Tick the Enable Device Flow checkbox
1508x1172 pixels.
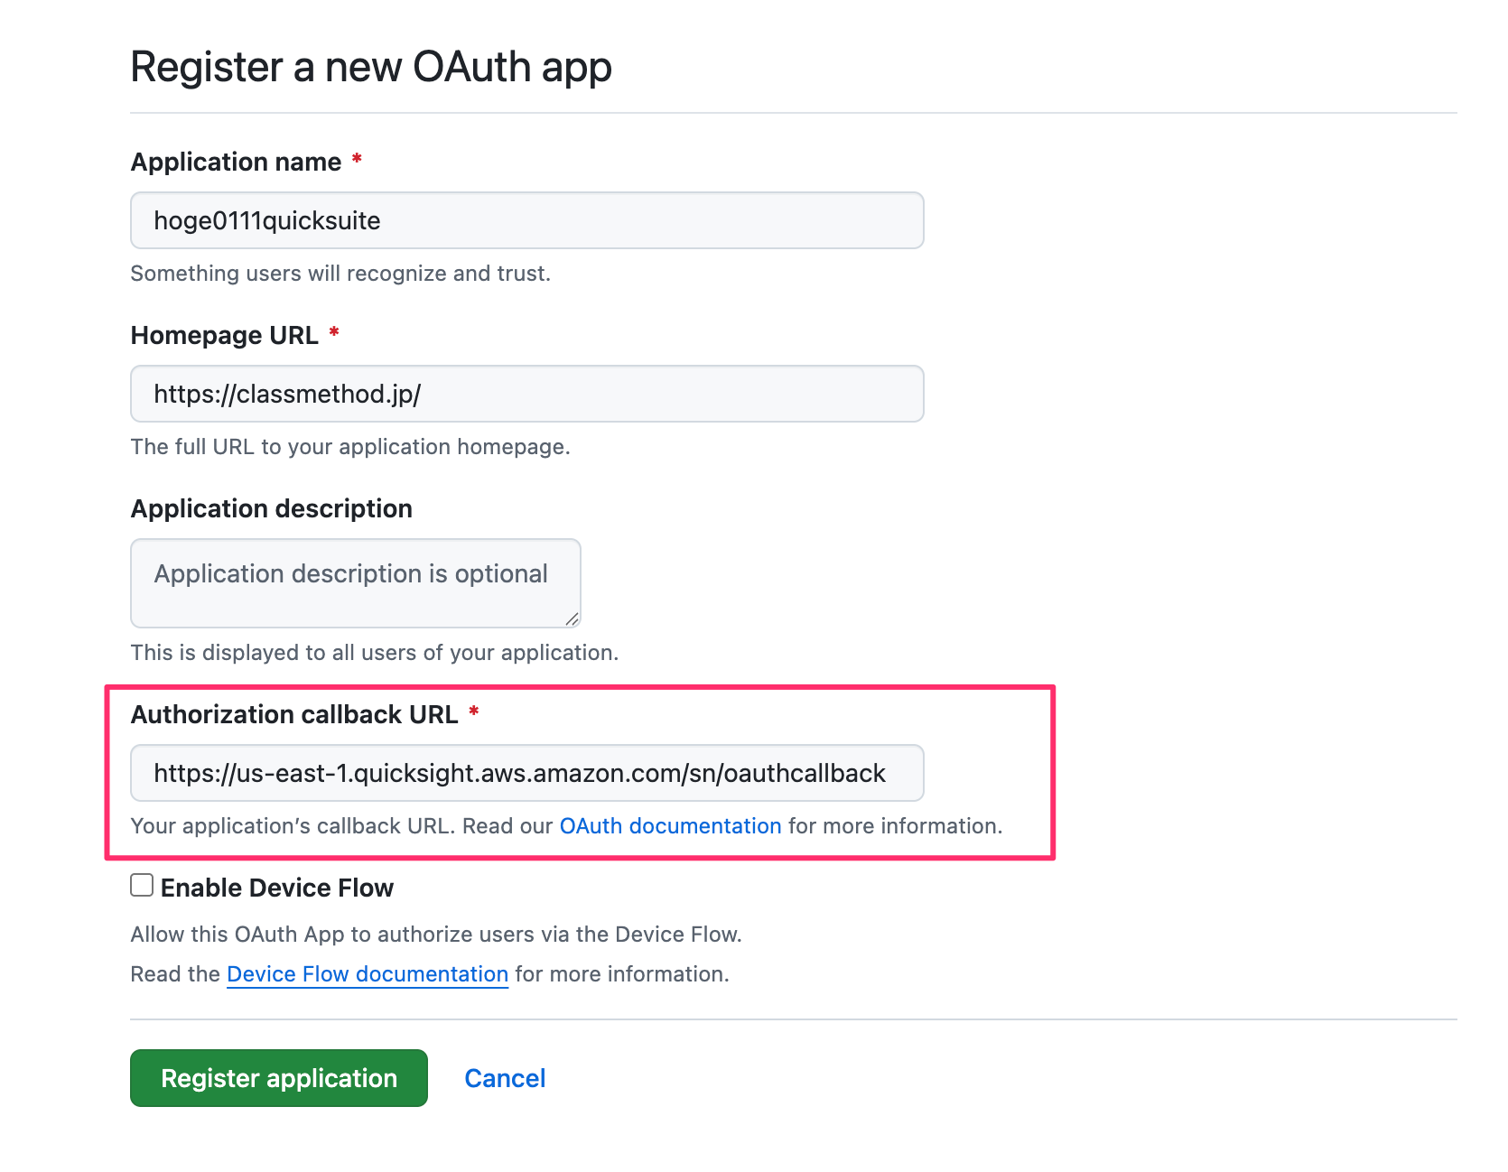[142, 886]
